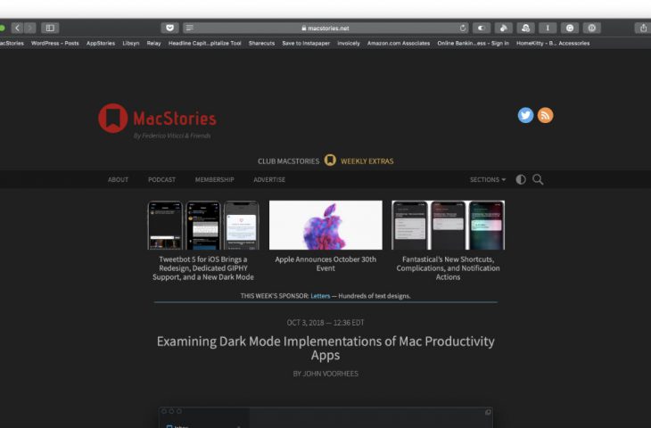
Task: Toggle the site's dark mode half-circle icon
Action: point(521,179)
